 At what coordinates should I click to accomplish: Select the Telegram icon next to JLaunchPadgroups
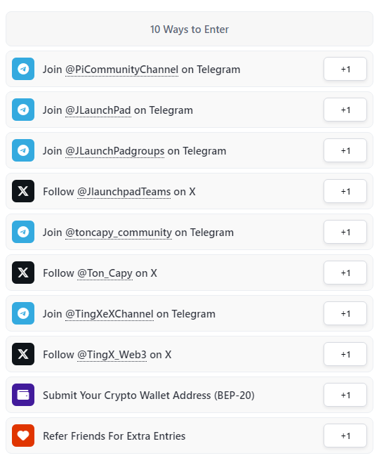click(x=23, y=150)
